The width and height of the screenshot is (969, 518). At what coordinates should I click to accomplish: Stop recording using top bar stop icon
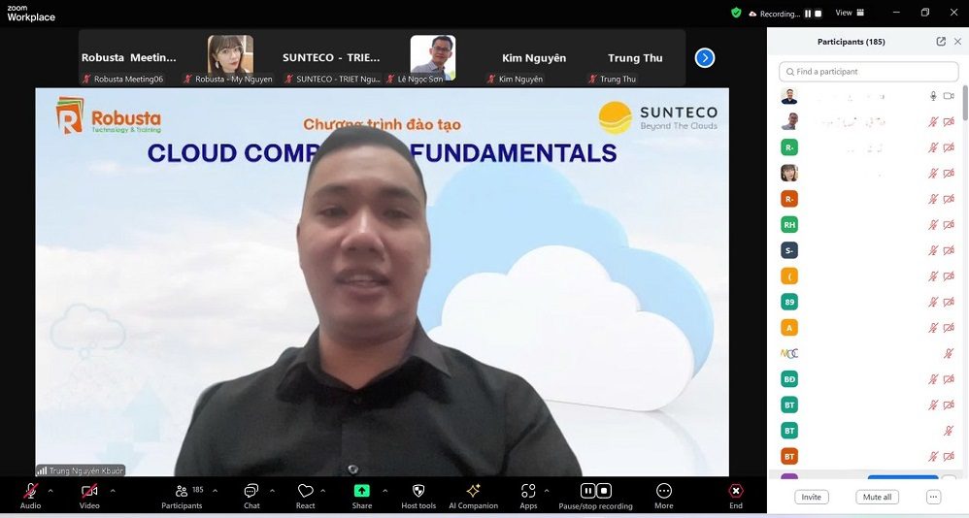click(x=819, y=13)
